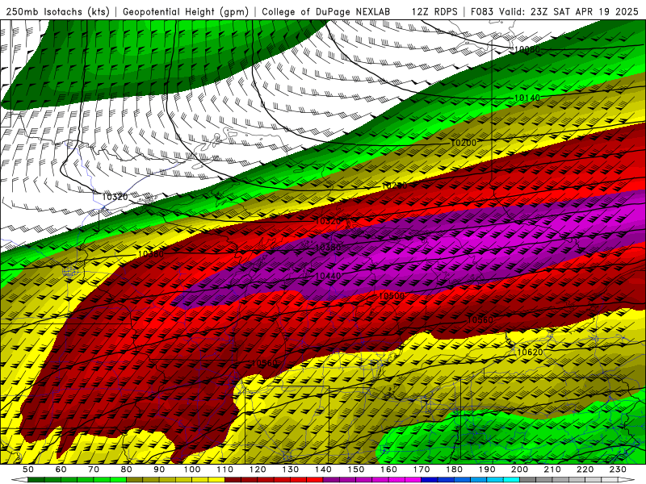Click the 120 value on the color scale
The width and height of the screenshot is (646, 484).
click(258, 469)
